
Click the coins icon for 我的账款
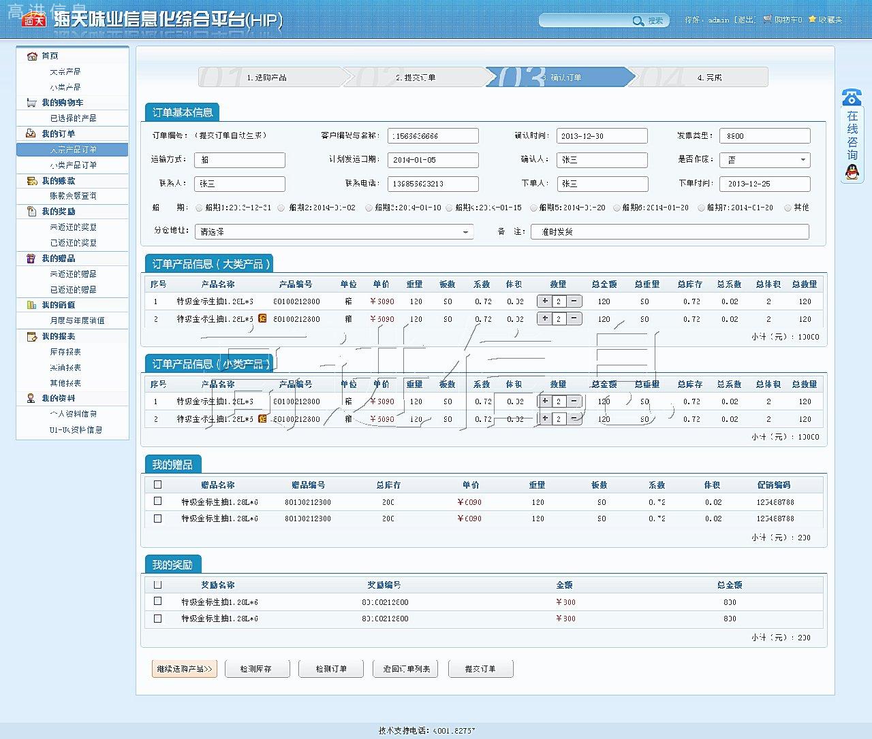click(31, 181)
